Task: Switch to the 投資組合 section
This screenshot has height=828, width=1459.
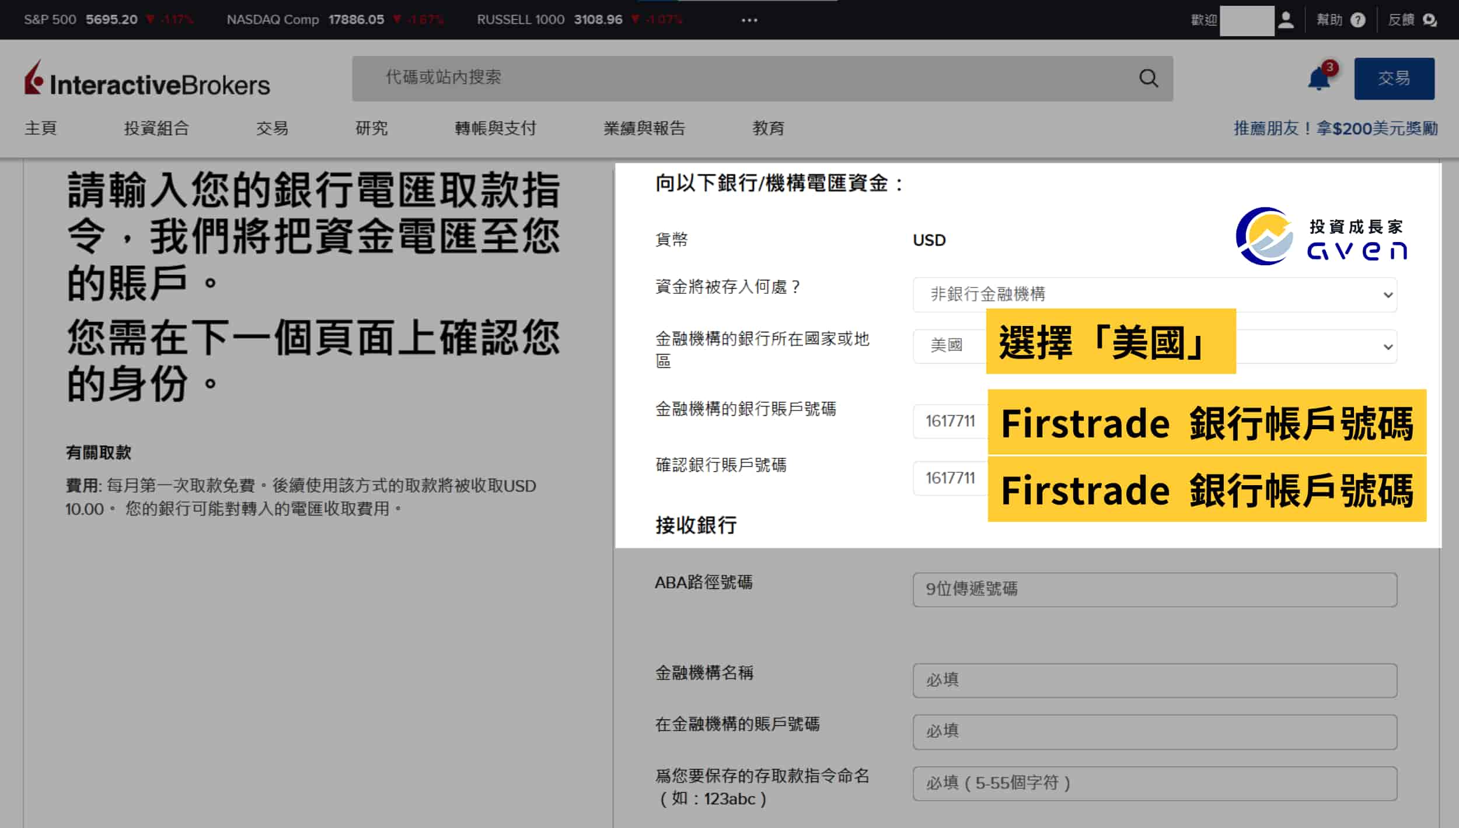Action: [x=156, y=128]
